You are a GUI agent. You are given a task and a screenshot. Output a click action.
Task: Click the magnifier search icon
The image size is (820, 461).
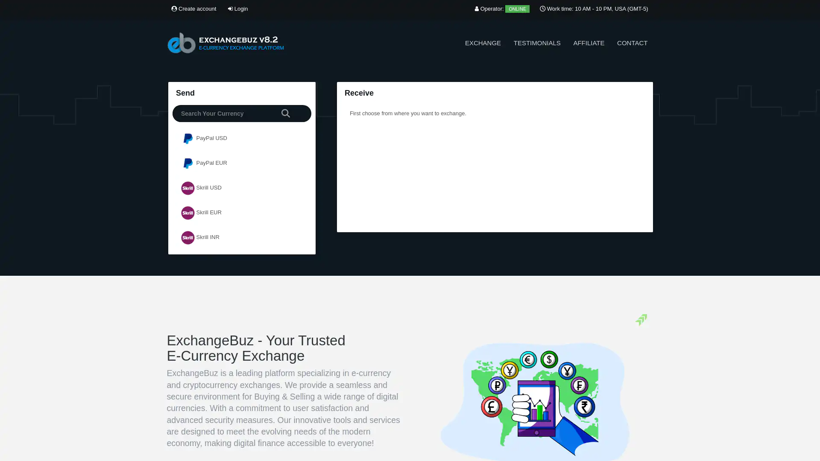click(x=285, y=114)
